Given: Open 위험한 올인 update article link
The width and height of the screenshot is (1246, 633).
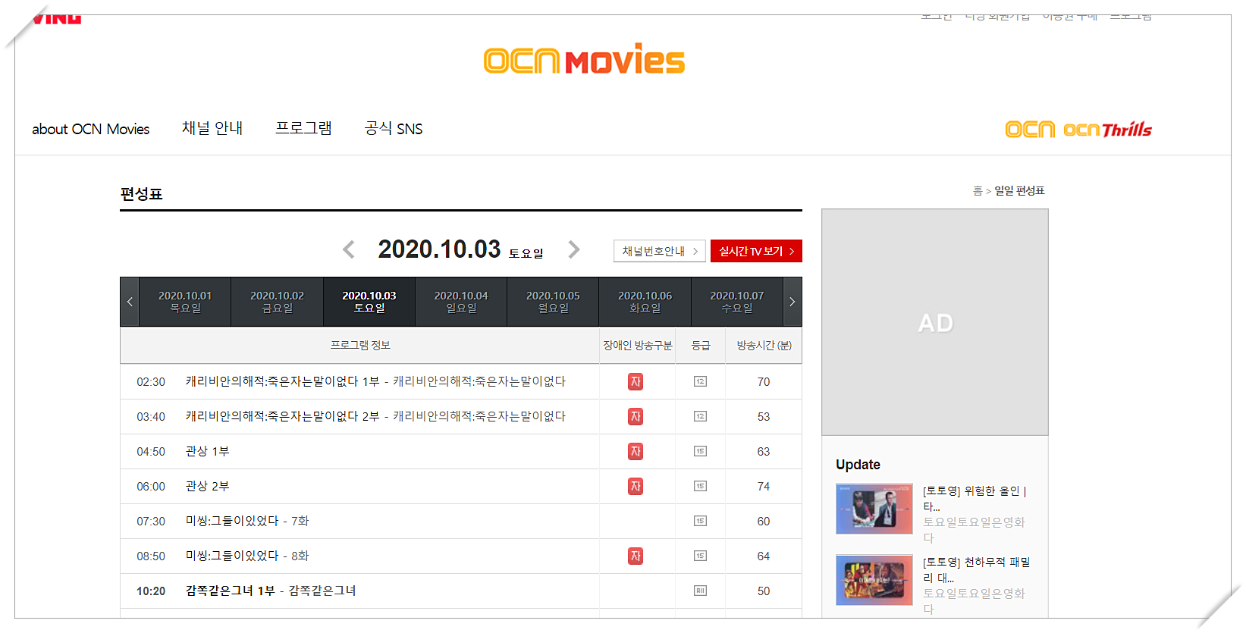Looking at the screenshot, I should [975, 499].
